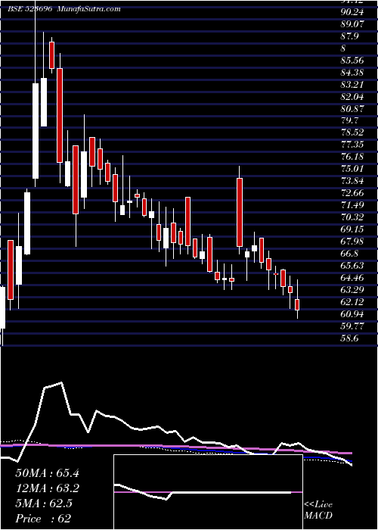
Task: Select the 69.15 price axis label
Action: coord(352,229)
